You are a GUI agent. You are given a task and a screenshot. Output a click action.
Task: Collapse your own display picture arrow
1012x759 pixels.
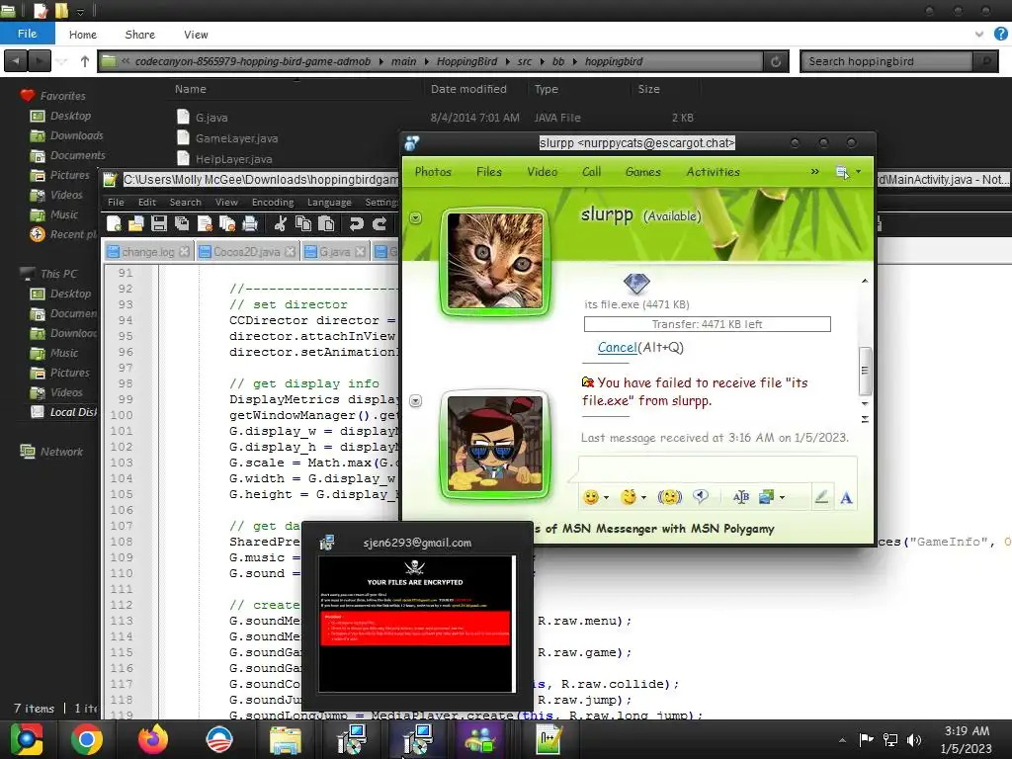point(416,401)
